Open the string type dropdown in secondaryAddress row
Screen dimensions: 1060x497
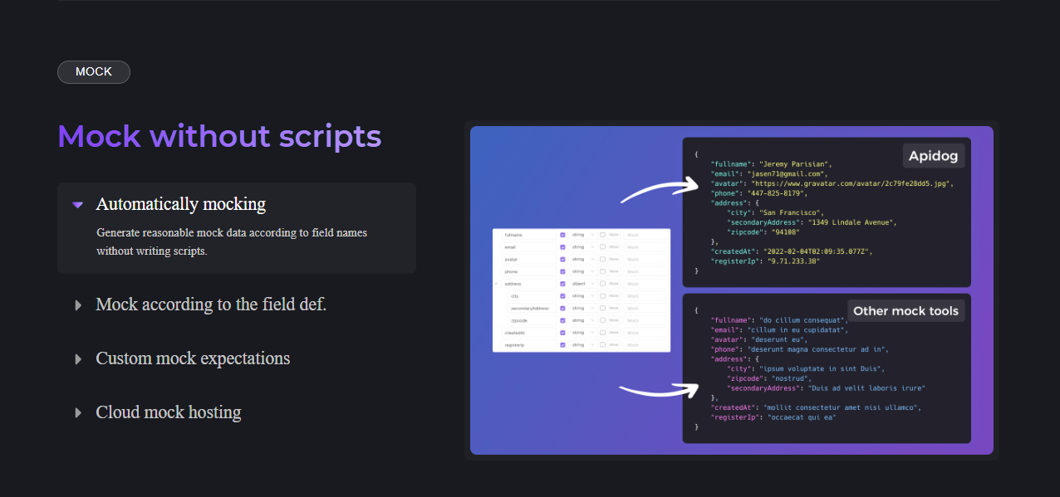[583, 308]
